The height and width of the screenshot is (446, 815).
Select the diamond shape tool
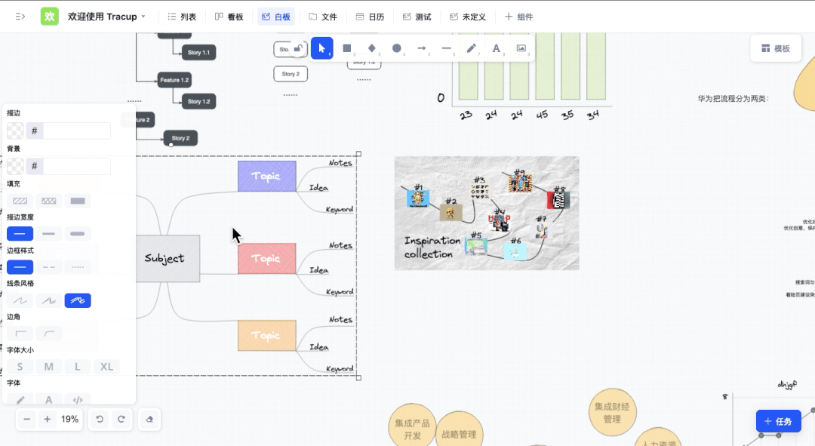point(372,48)
